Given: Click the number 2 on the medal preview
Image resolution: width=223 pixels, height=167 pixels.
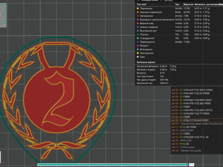Looking at the screenshot, I should 59,98.
